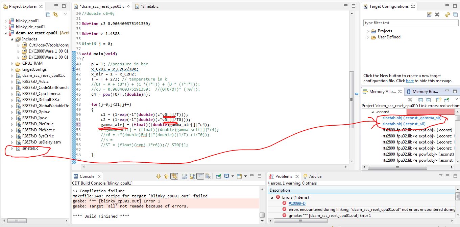Close the Project Explorer tab
Viewport: 460px width, 227px height.
pyautogui.click(x=41, y=6)
